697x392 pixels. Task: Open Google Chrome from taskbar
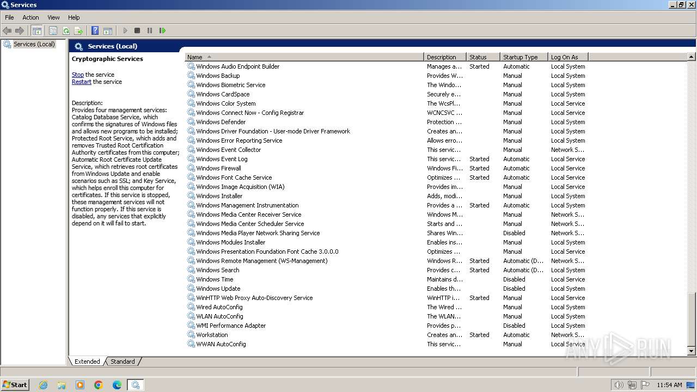(x=99, y=385)
